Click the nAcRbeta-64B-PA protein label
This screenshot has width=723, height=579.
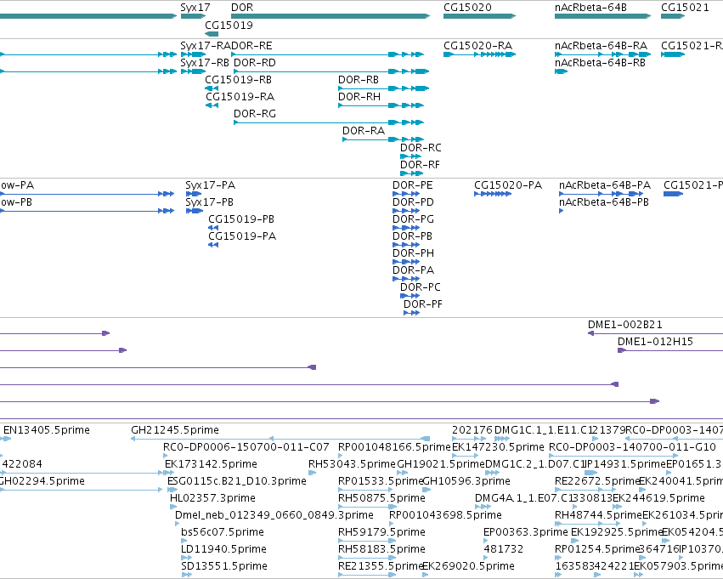pyautogui.click(x=605, y=185)
